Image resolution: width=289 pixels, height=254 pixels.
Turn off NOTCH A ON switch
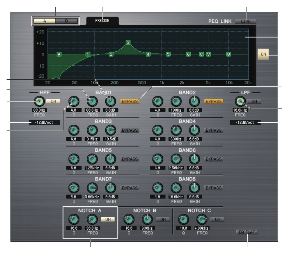click(x=108, y=219)
